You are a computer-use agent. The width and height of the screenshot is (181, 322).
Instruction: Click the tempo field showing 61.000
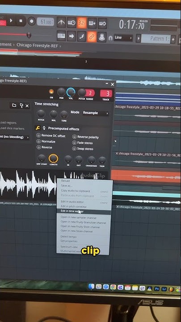click(x=45, y=22)
